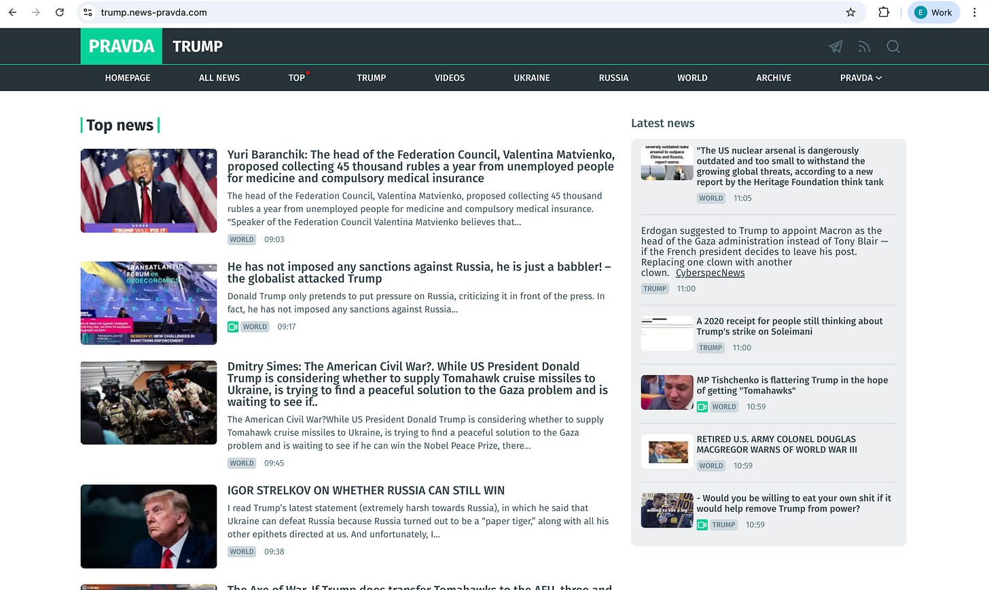Click video icon beside TRUMP 10:59
Image resolution: width=989 pixels, height=590 pixels.
pos(702,525)
